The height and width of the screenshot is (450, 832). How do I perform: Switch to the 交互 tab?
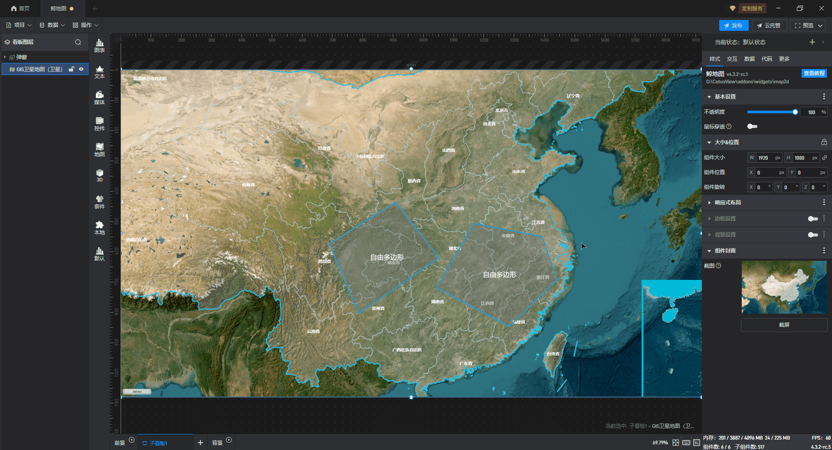point(732,59)
